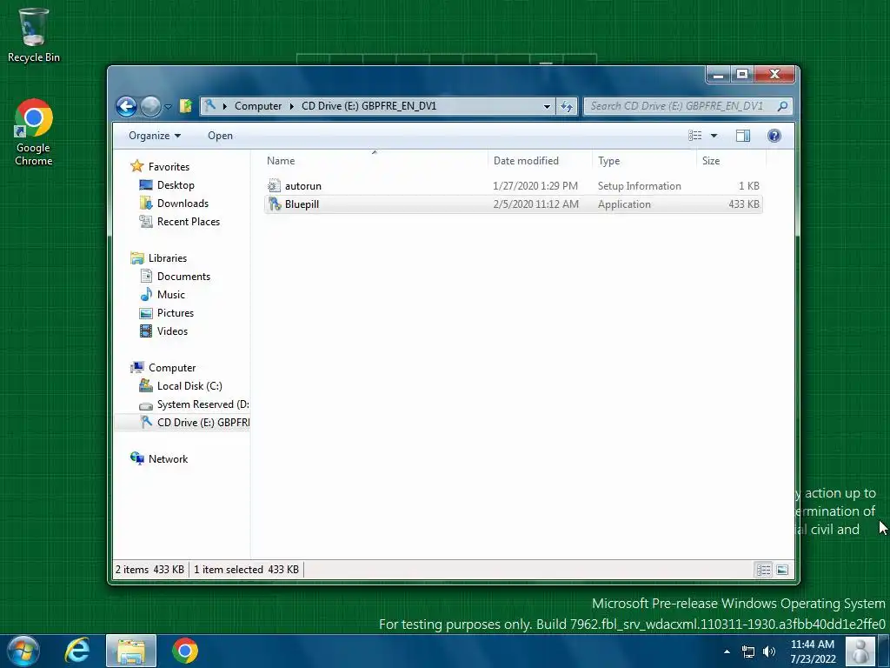Sort files by Date modified column
Screen dimensions: 890x668
(539, 161)
